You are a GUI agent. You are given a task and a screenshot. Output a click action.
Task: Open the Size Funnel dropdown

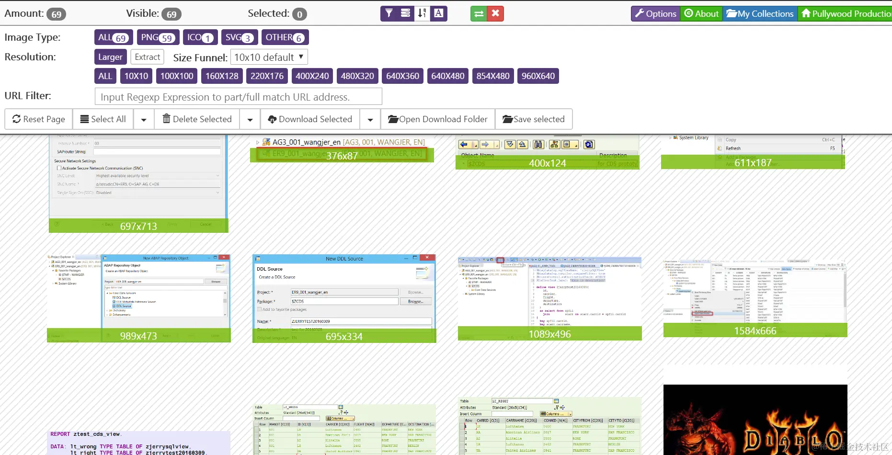[269, 57]
